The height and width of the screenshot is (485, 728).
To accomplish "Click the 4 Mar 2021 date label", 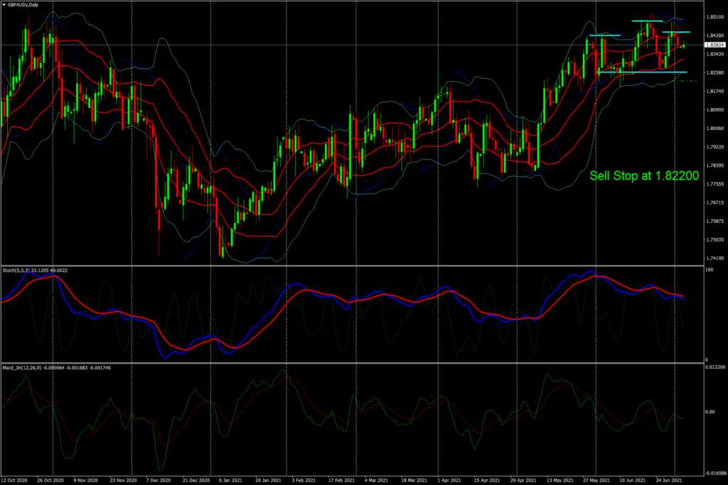I will (377, 480).
